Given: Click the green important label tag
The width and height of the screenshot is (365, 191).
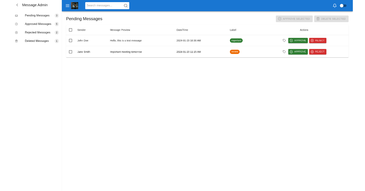Looking at the screenshot, I should pyautogui.click(x=236, y=40).
